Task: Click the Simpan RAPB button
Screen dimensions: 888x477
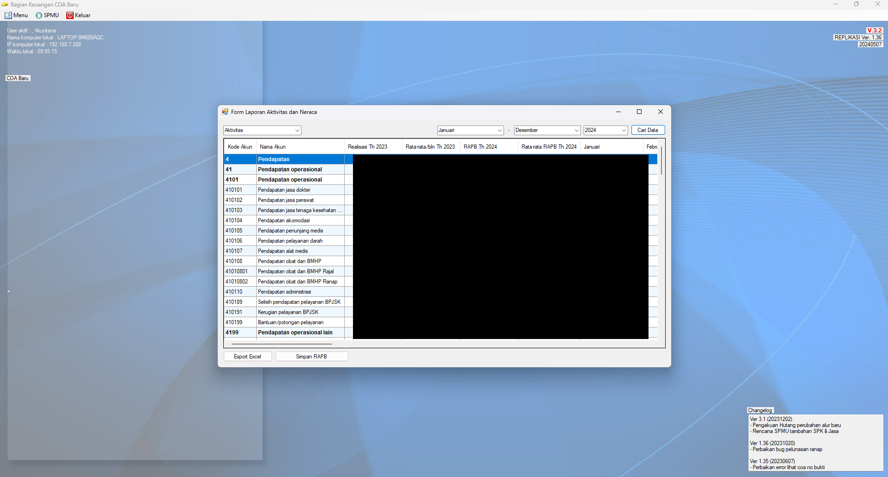Action: (x=312, y=357)
